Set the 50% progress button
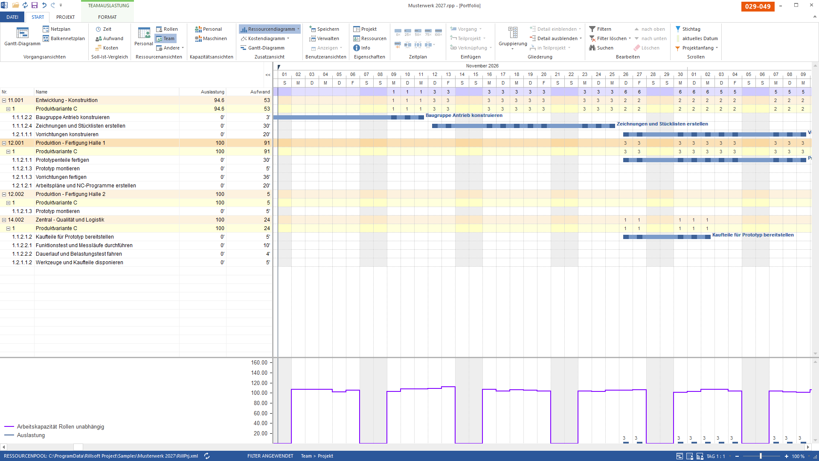 [x=418, y=32]
